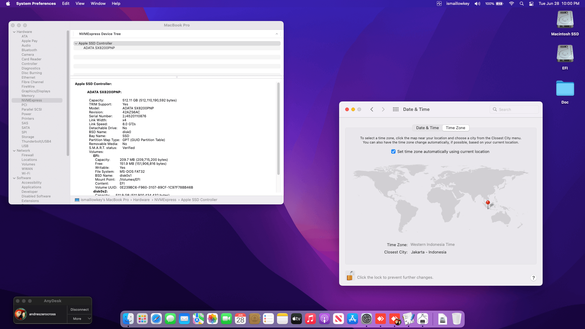Open Notes app in the dock
Screen dimensions: 585x329
click(x=282, y=319)
